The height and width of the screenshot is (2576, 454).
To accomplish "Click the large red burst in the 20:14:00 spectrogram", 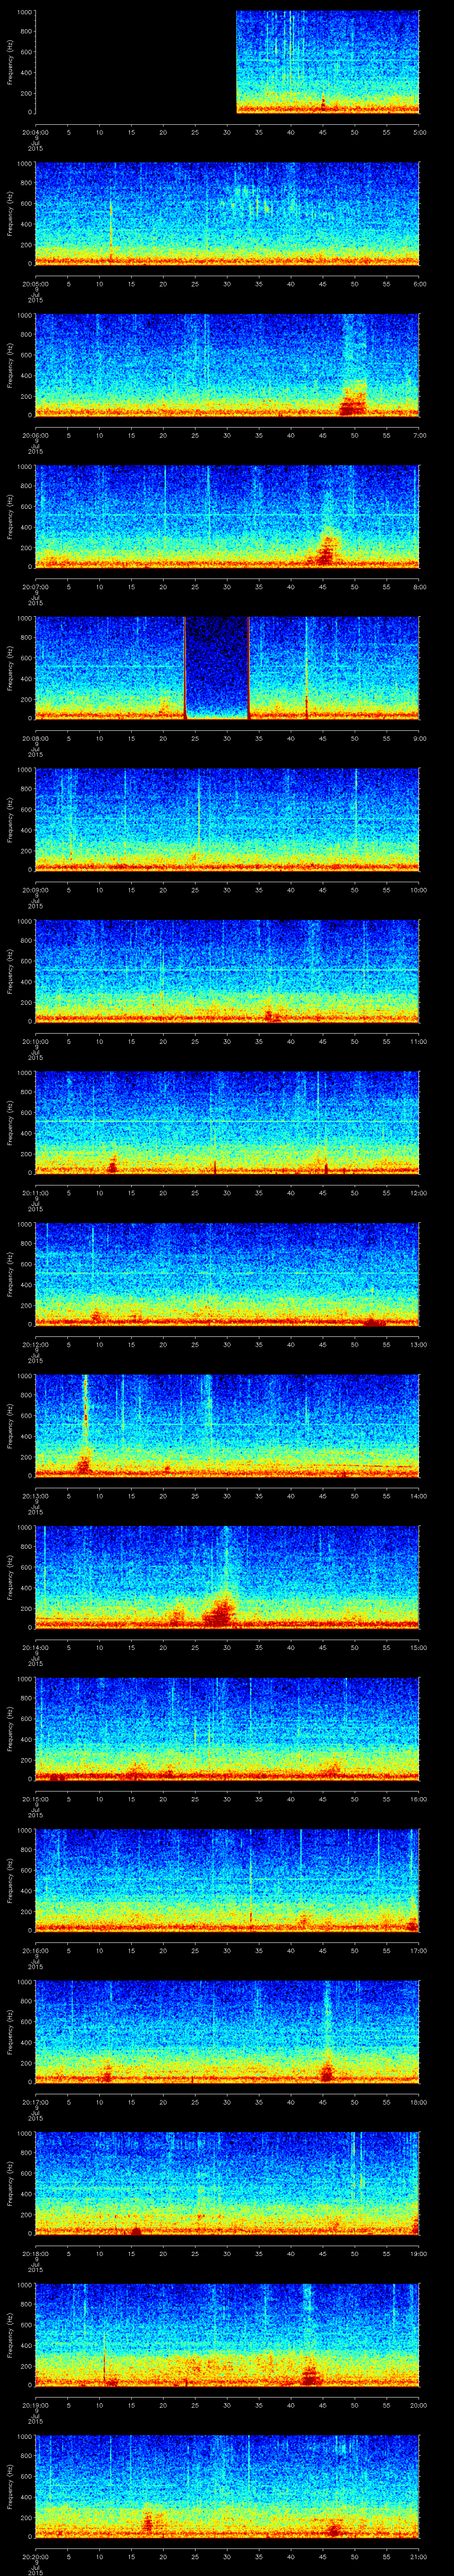I will pyautogui.click(x=219, y=1610).
